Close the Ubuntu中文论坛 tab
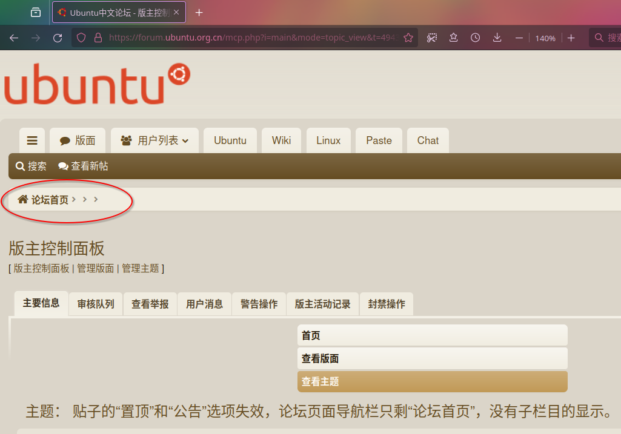The height and width of the screenshot is (434, 621). 176,13
